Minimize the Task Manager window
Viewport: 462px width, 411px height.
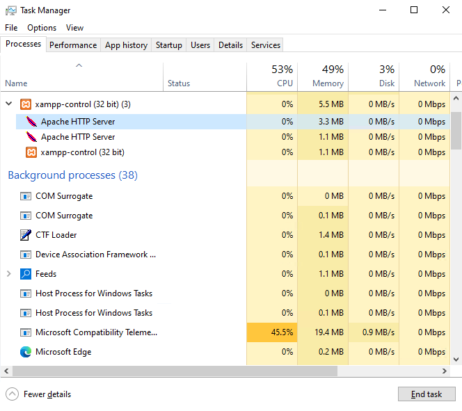(383, 10)
